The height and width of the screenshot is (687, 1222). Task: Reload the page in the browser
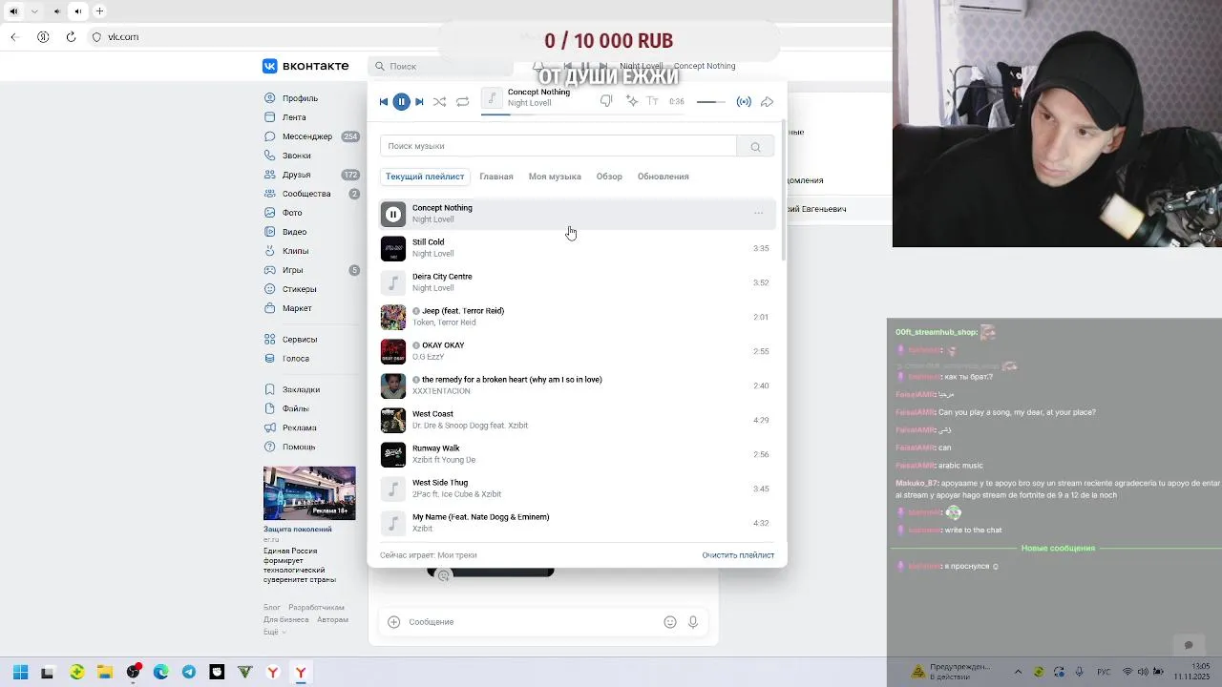(71, 37)
